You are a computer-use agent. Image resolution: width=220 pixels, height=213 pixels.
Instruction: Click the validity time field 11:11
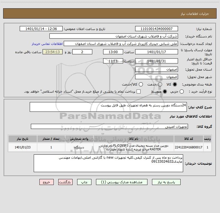click(x=113, y=61)
